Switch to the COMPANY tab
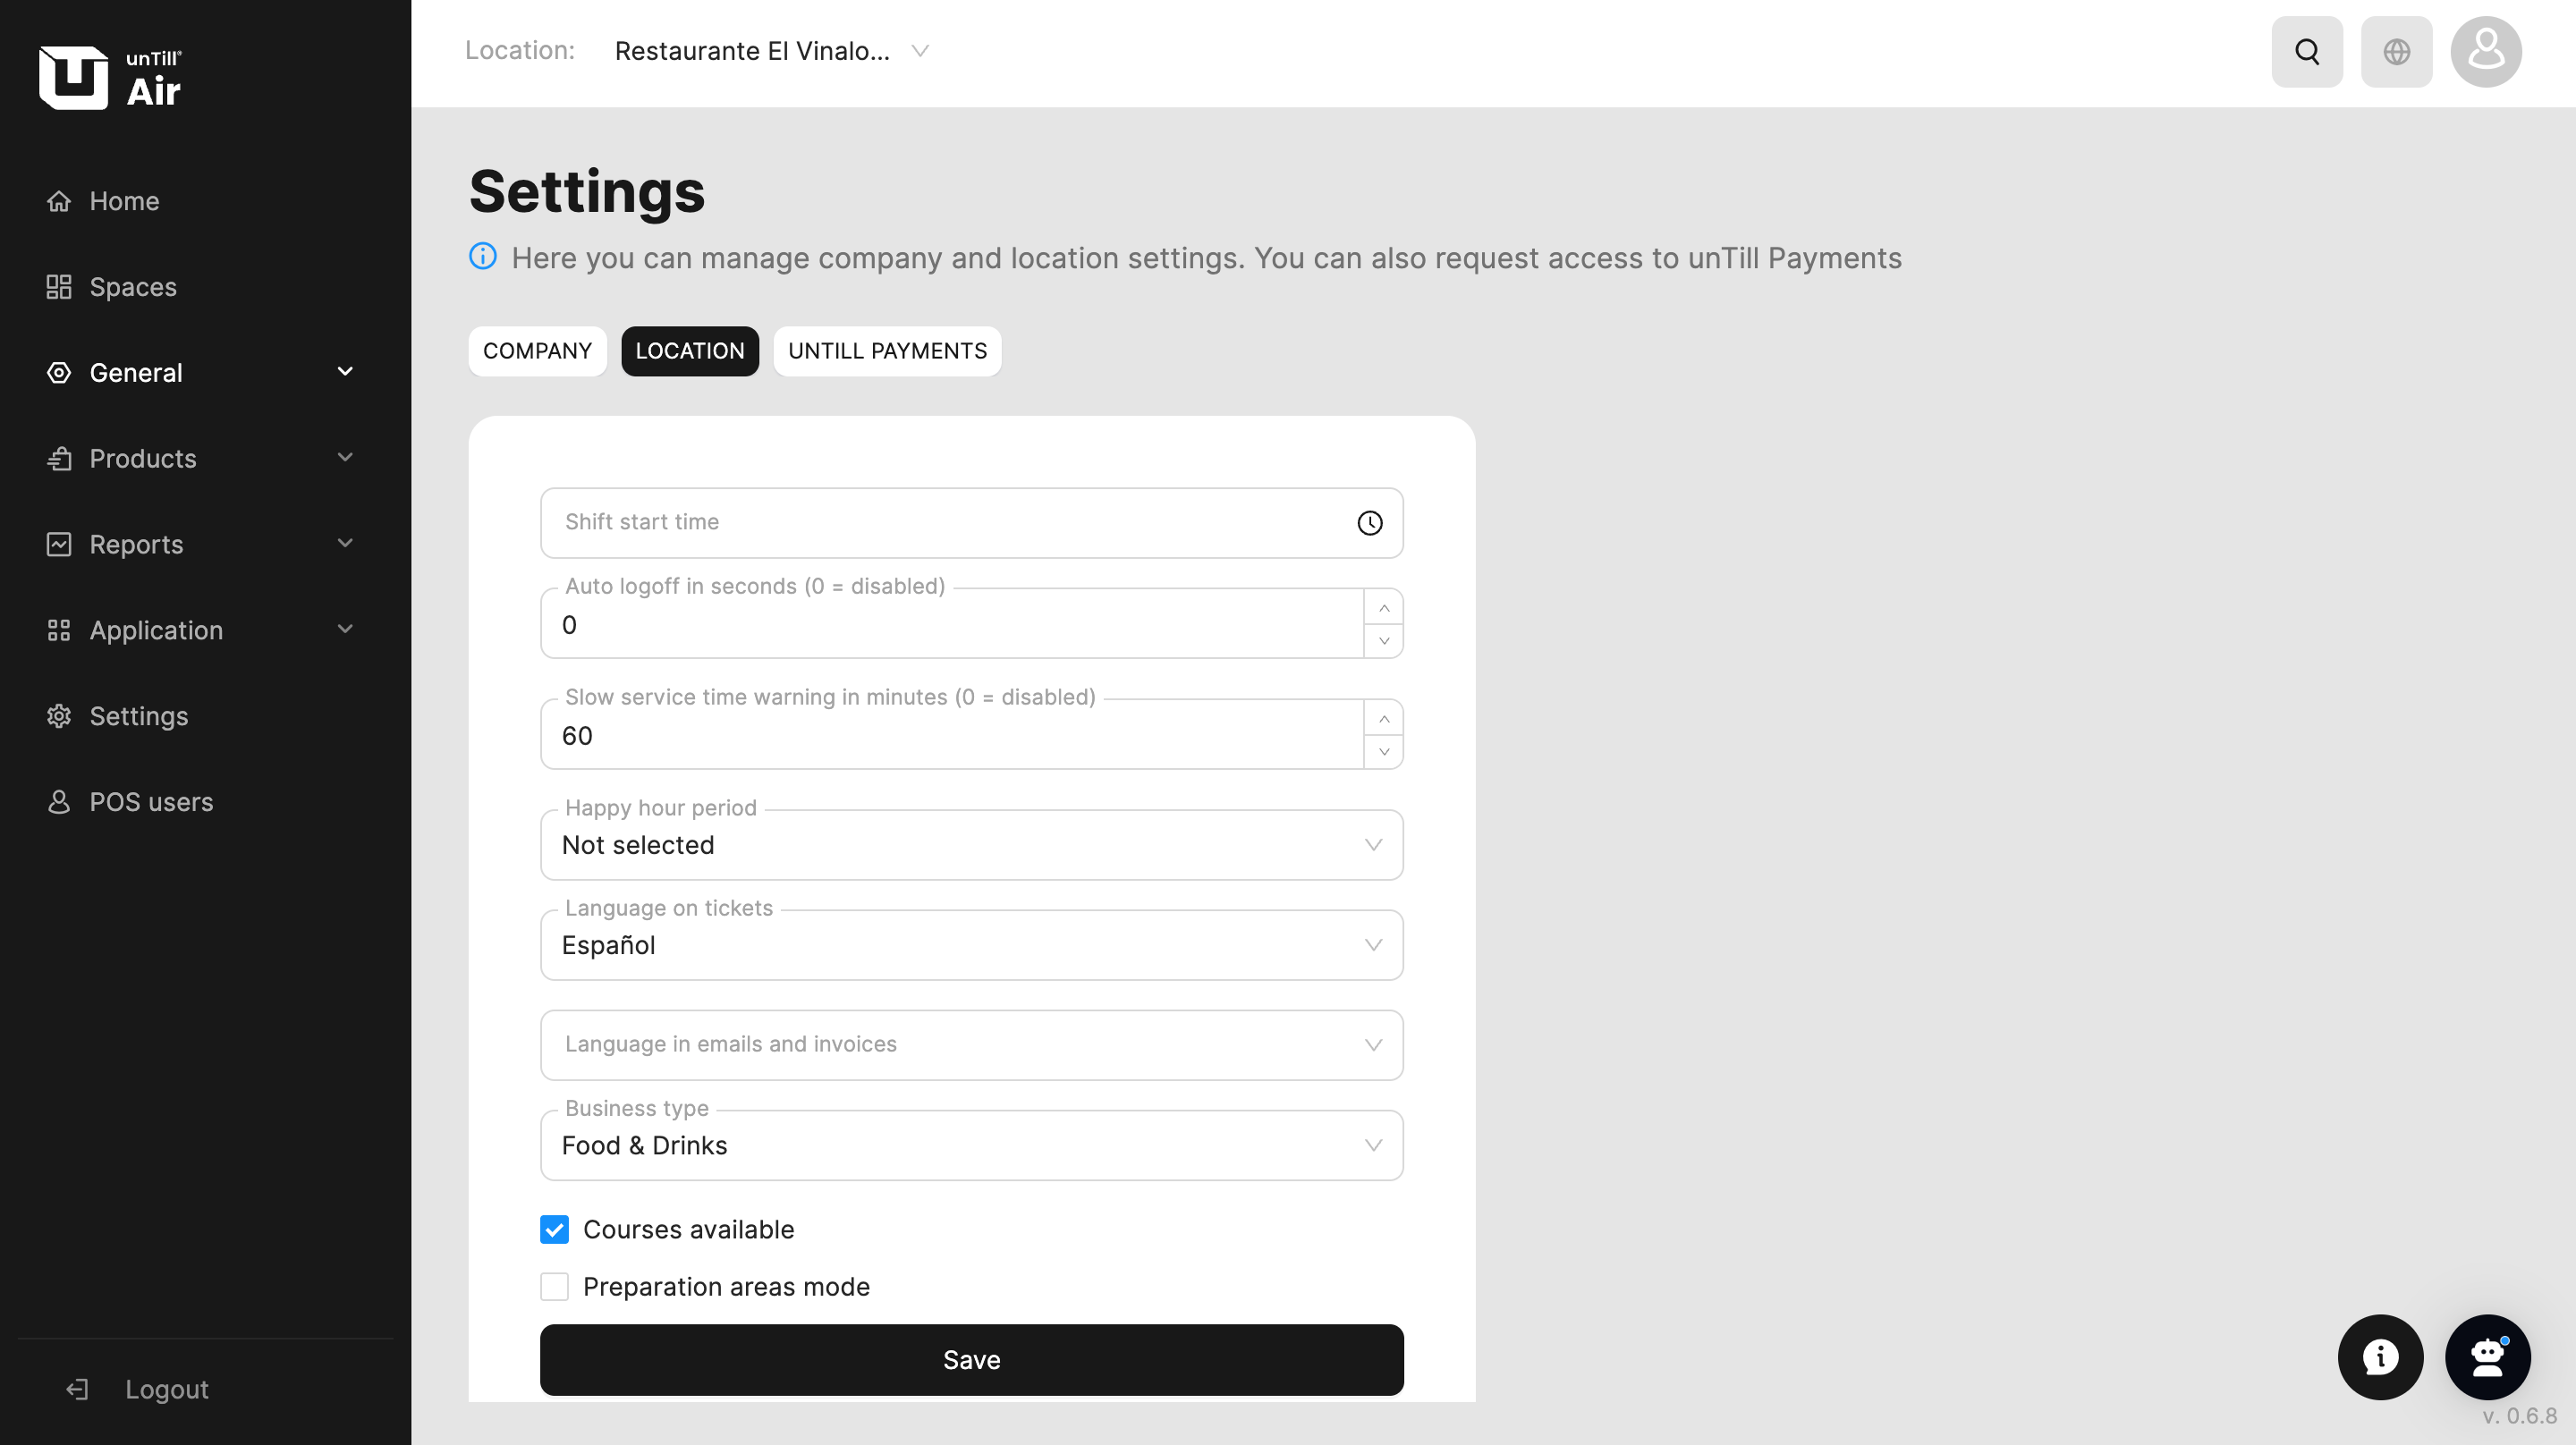 (x=537, y=351)
